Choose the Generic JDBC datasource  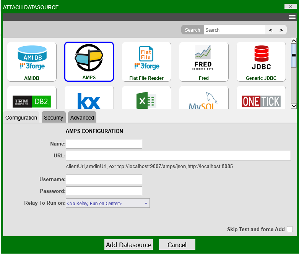(x=261, y=61)
